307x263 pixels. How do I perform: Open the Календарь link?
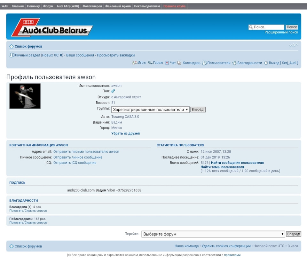click(x=192, y=63)
